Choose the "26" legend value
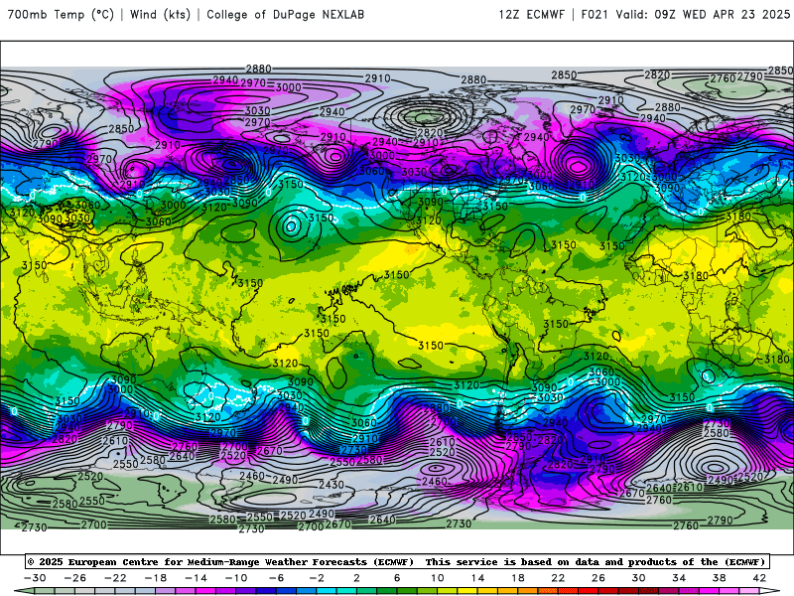 click(598, 578)
